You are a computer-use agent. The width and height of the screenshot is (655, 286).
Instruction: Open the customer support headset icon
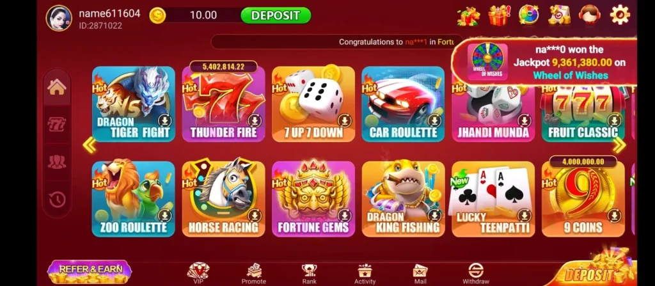click(x=589, y=15)
